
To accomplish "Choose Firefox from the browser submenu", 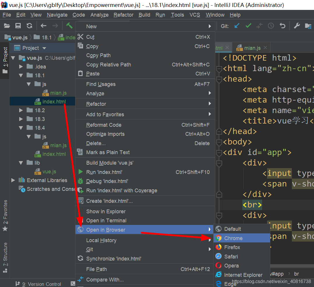I will (242, 247).
